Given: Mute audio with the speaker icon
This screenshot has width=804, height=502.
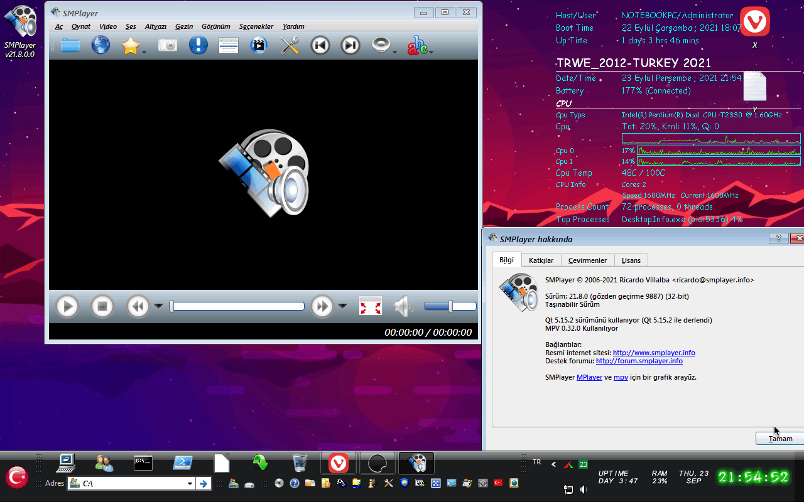Looking at the screenshot, I should (x=404, y=306).
